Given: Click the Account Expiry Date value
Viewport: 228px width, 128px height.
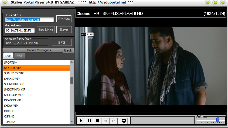Looking at the screenshot, I should (x=21, y=43).
